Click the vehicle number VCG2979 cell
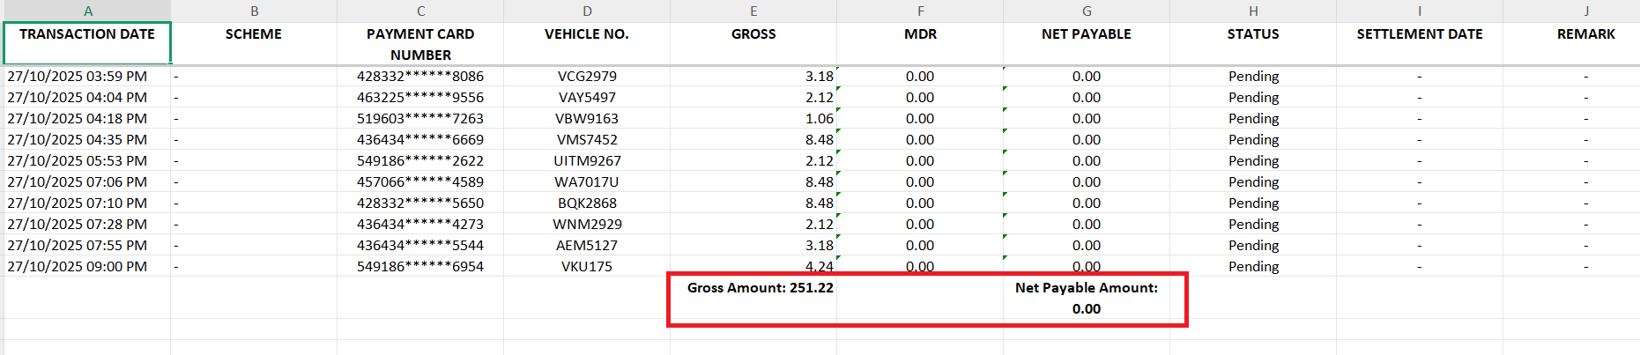Viewport: 1640px width, 355px height. [x=587, y=77]
